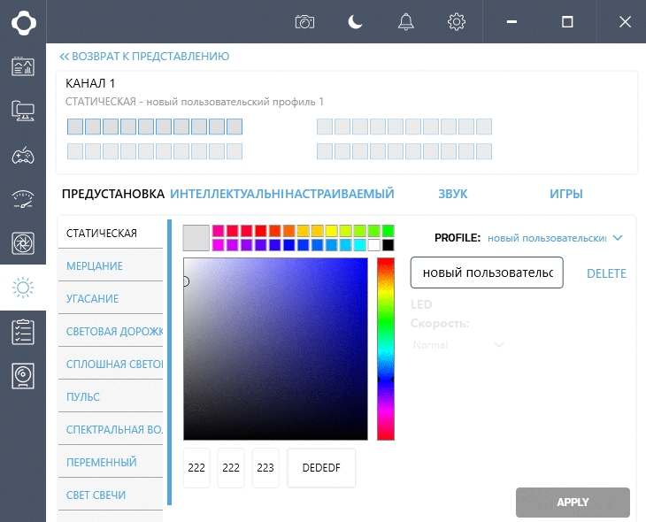This screenshot has width=646, height=522.
Task: Switch to the ИГРЫ tab
Action: 566,194
